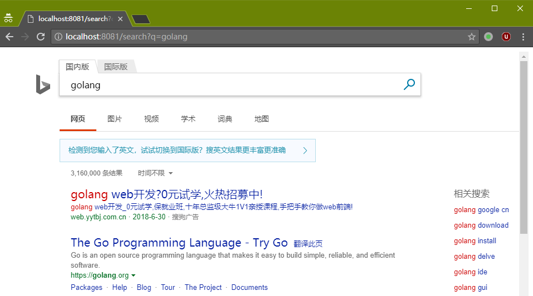Click the scrollbar up arrow

[x=524, y=57]
